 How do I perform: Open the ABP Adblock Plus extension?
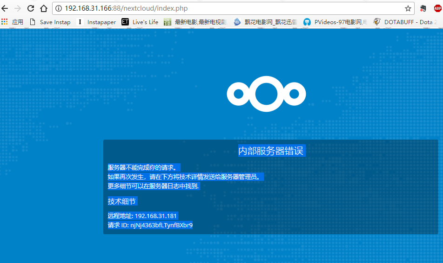[437, 8]
